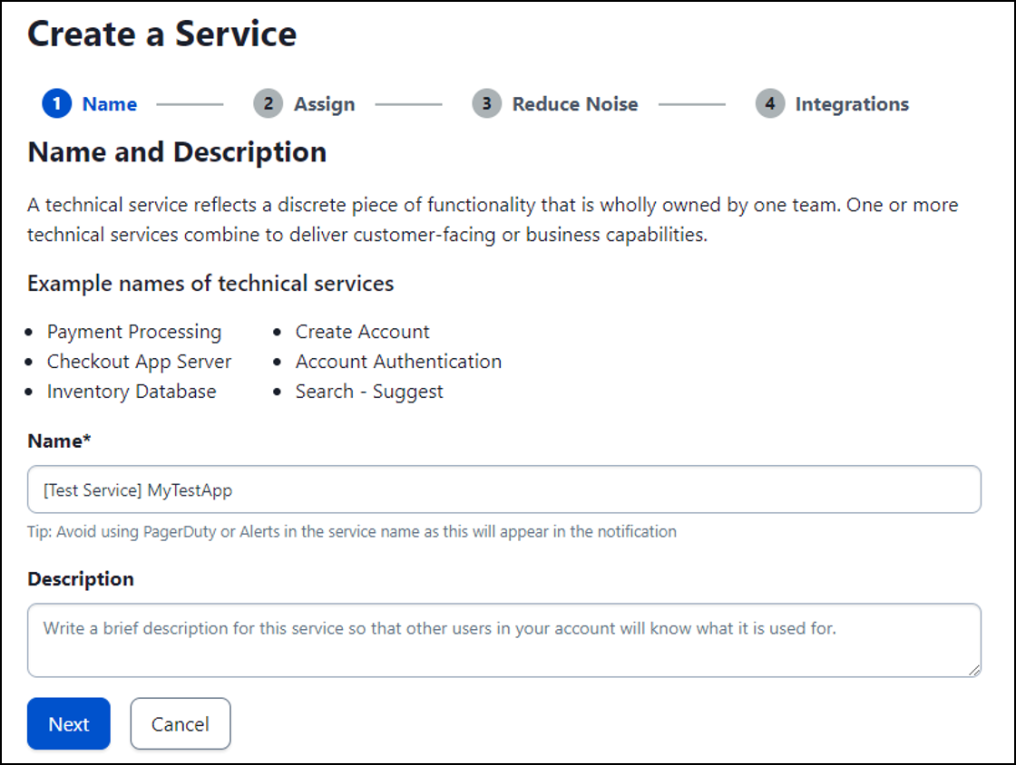
Task: Click the 'Payment Processing' example name
Action: (134, 332)
